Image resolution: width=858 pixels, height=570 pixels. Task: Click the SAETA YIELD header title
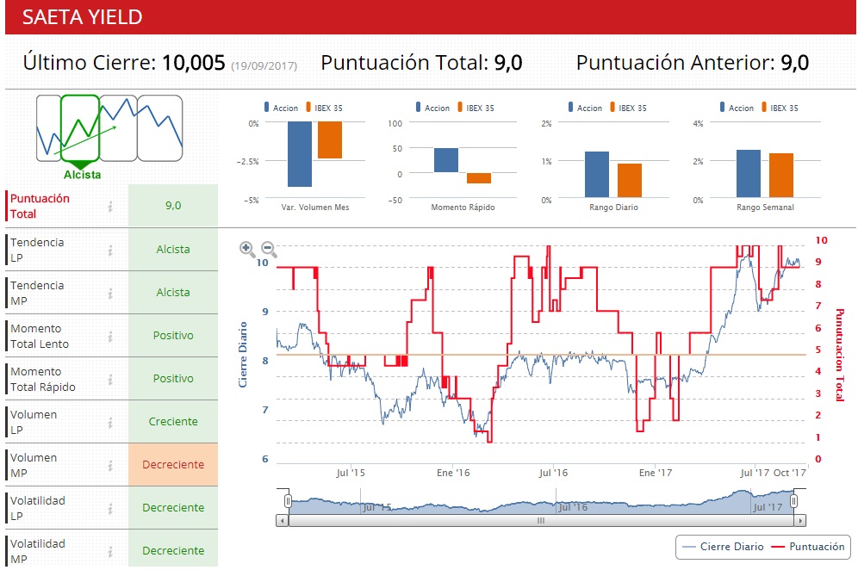pyautogui.click(x=82, y=17)
